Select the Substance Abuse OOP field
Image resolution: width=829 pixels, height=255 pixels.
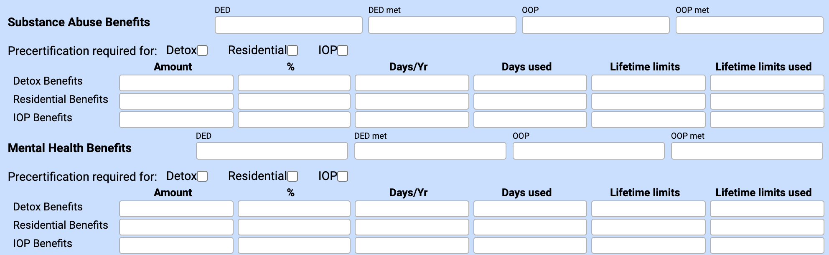click(595, 25)
